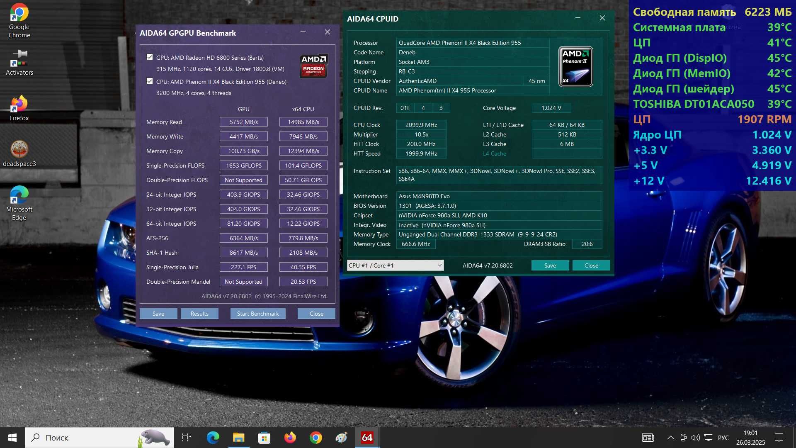
Task: Open the Paint palette taskbar icon
Action: (342, 438)
